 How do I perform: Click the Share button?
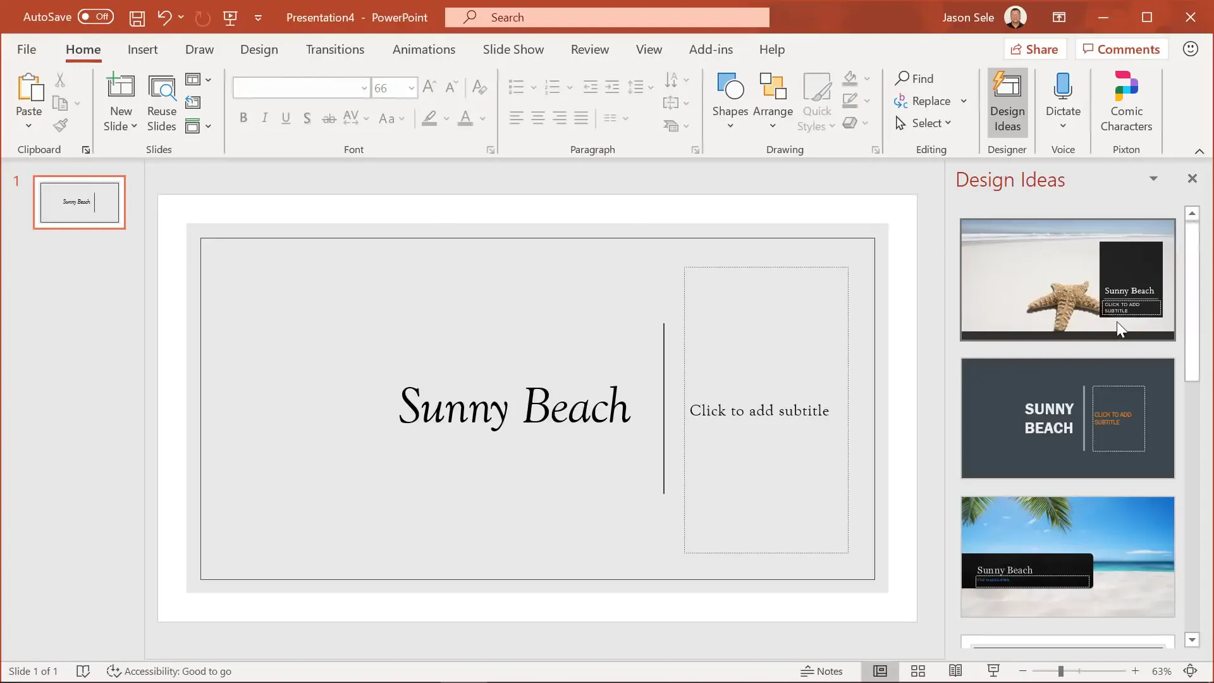tap(1034, 49)
